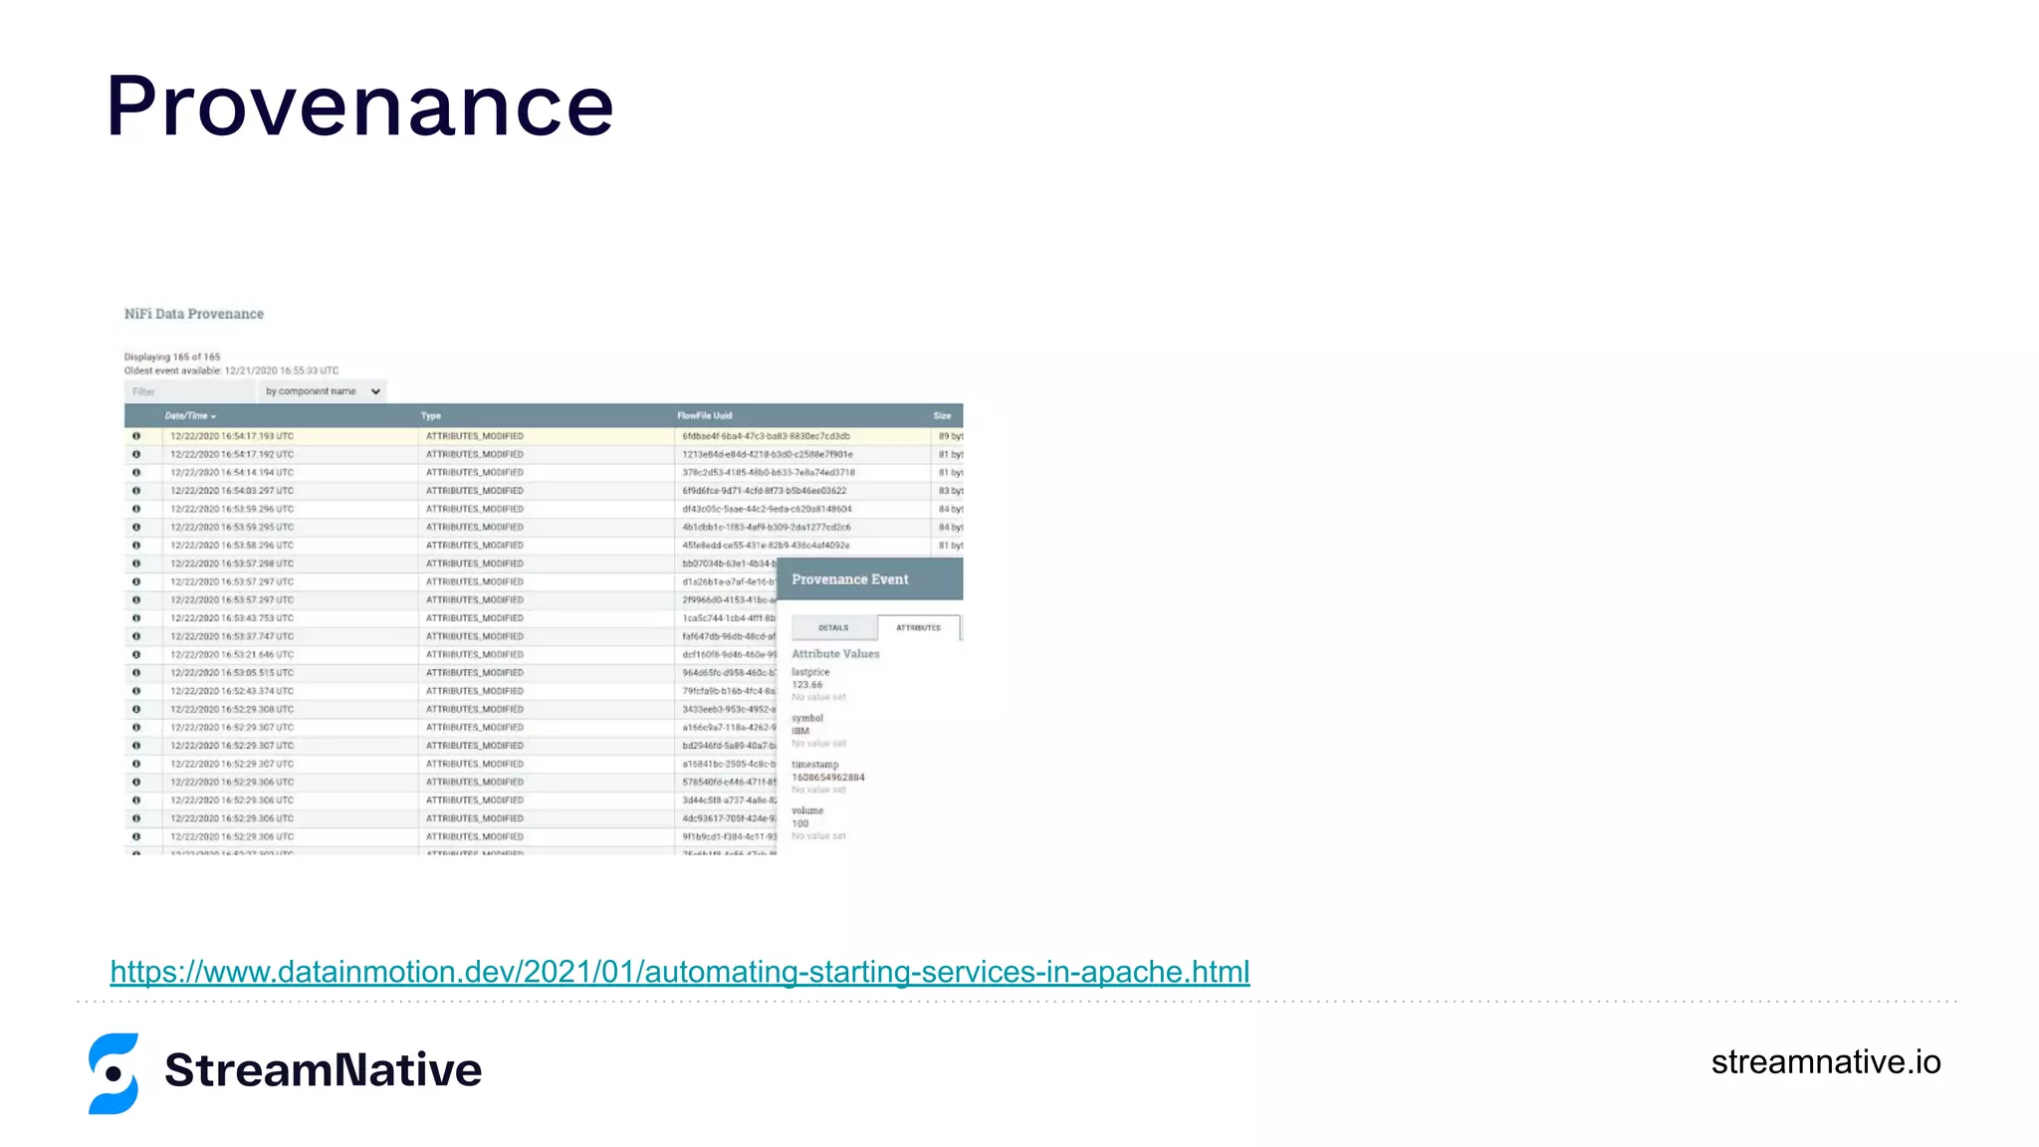2039x1147 pixels.
Task: Open info icon for FlowFile d1a26b1a row
Action: [x=136, y=581]
